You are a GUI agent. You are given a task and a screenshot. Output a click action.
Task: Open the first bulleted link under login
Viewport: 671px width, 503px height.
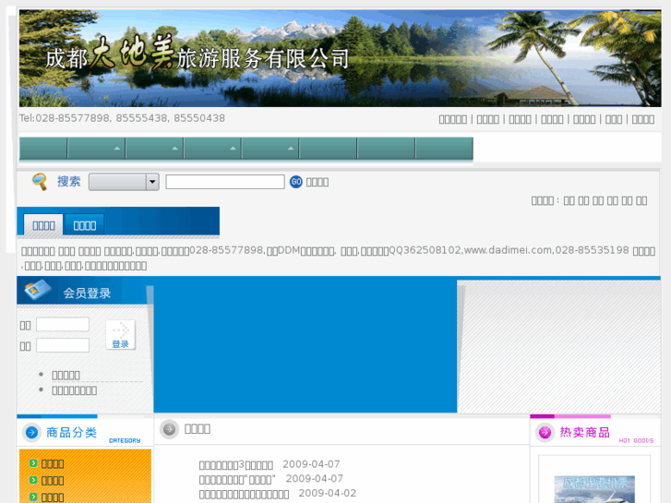[66, 375]
